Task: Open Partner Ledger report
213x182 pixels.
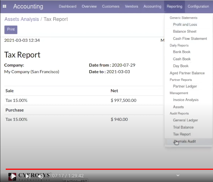Action: [185, 86]
